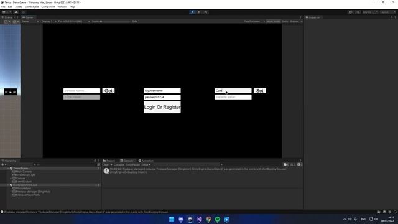Screen dimensions: 398x224
Task: Open the Full HD resolution dropdown
Action: pyautogui.click(x=73, y=21)
